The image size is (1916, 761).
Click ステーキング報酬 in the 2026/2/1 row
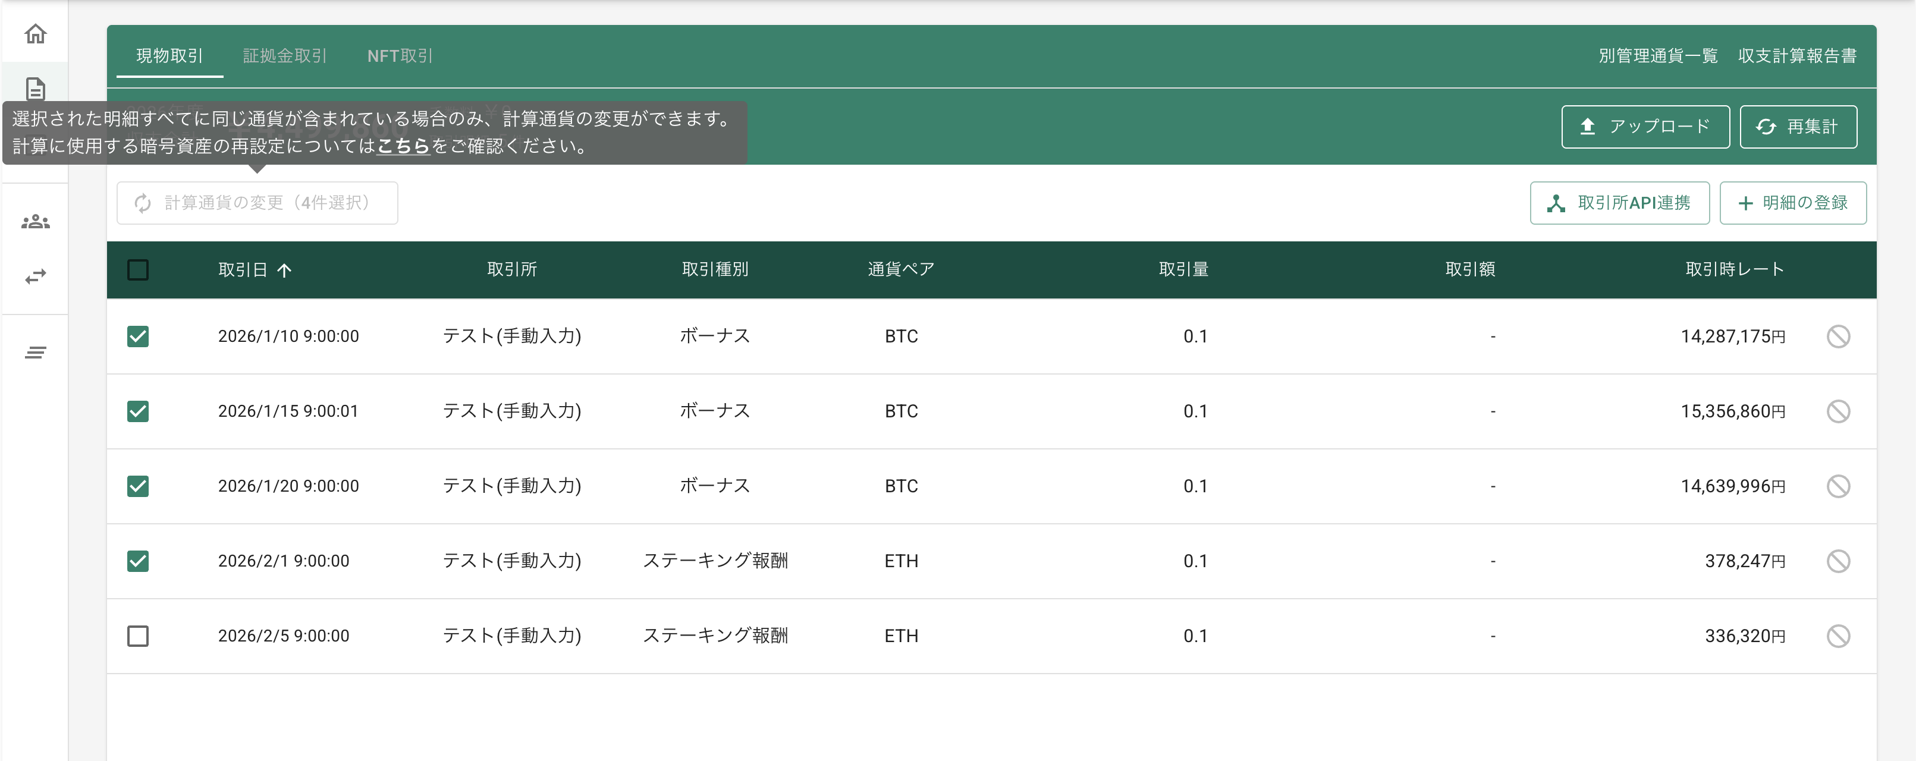click(x=715, y=561)
